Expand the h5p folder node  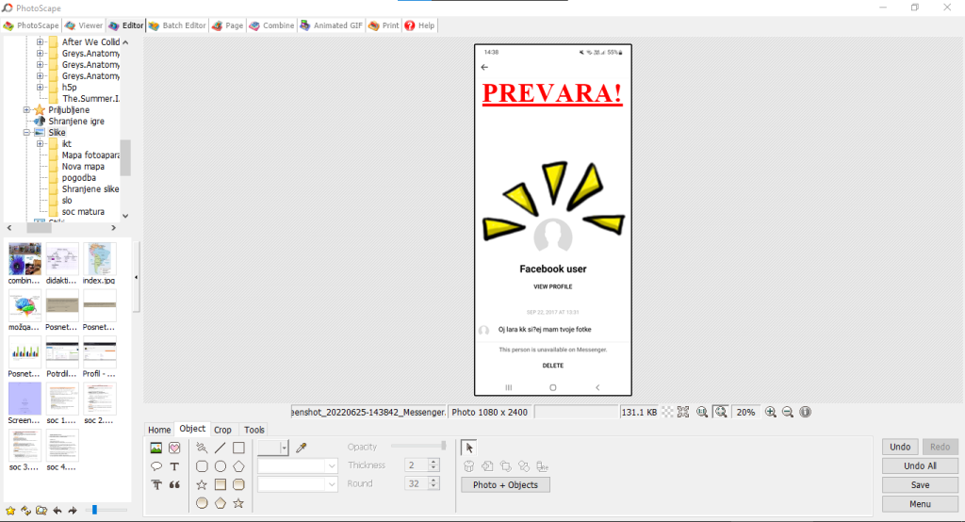click(40, 87)
